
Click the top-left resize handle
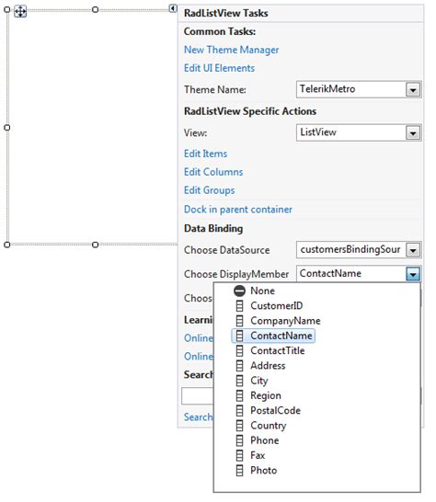(x=7, y=10)
